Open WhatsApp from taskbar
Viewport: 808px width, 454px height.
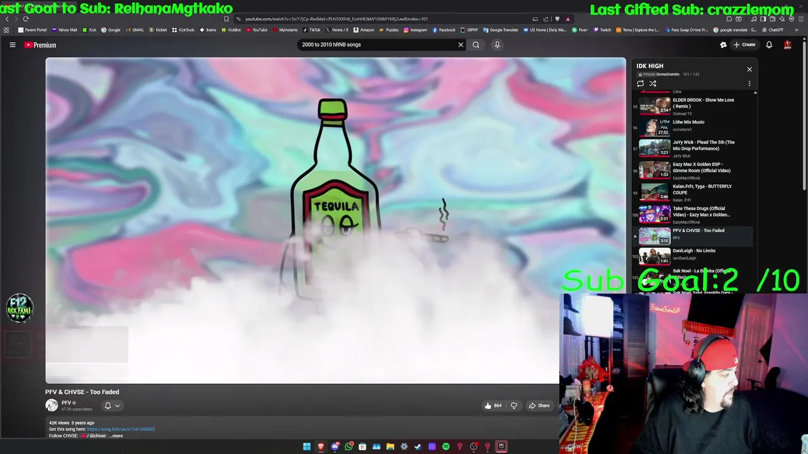pyautogui.click(x=348, y=446)
